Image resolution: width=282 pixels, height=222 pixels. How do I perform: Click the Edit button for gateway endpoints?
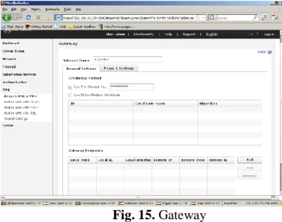249,168
